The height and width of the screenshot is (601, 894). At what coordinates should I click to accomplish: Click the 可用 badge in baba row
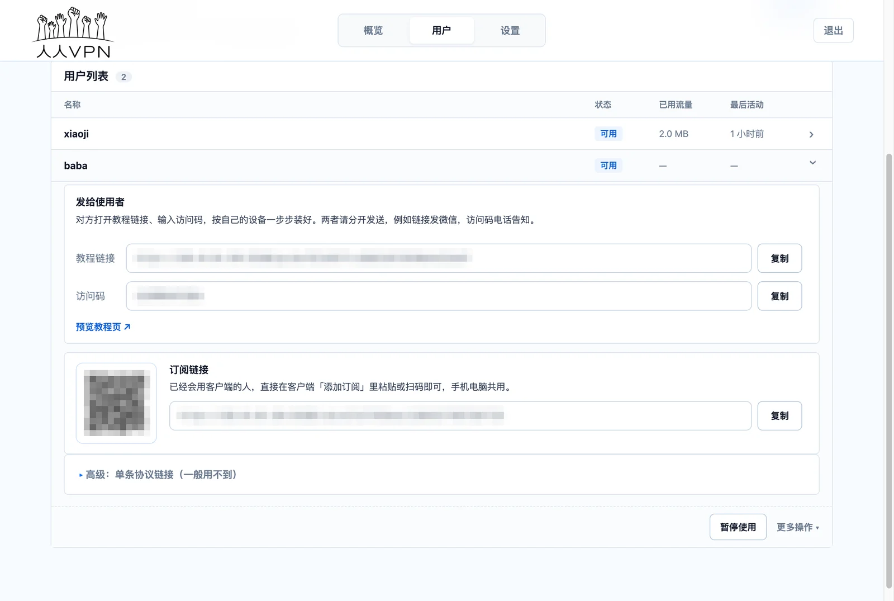coord(608,165)
